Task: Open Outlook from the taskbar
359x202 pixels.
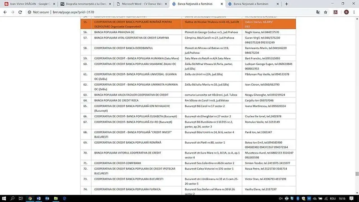Action: tap(47, 198)
